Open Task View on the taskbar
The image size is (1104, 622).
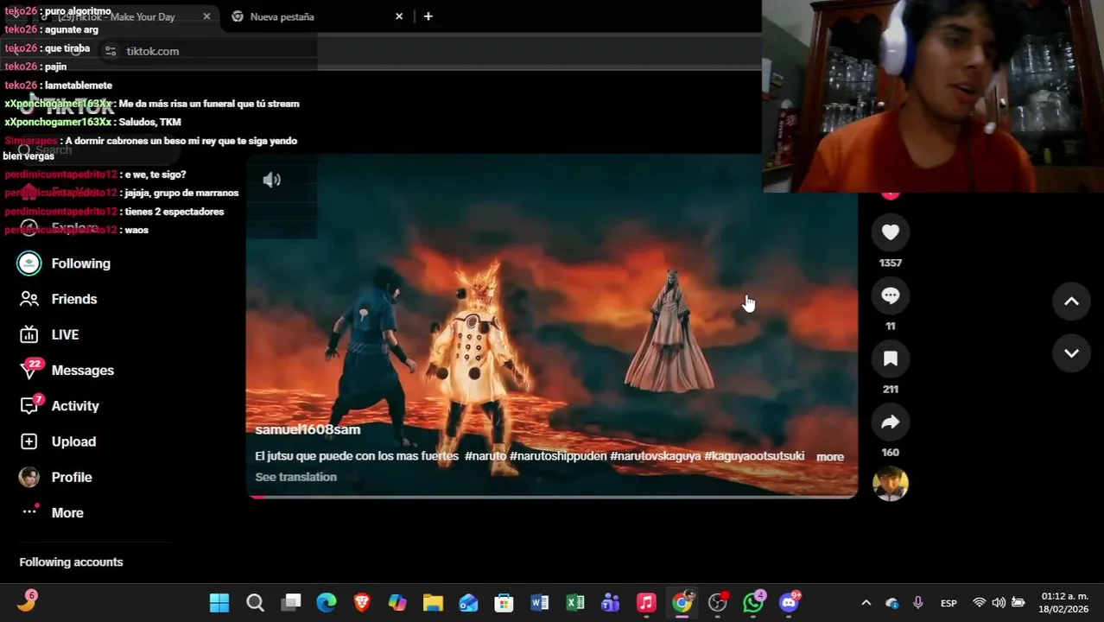(291, 603)
